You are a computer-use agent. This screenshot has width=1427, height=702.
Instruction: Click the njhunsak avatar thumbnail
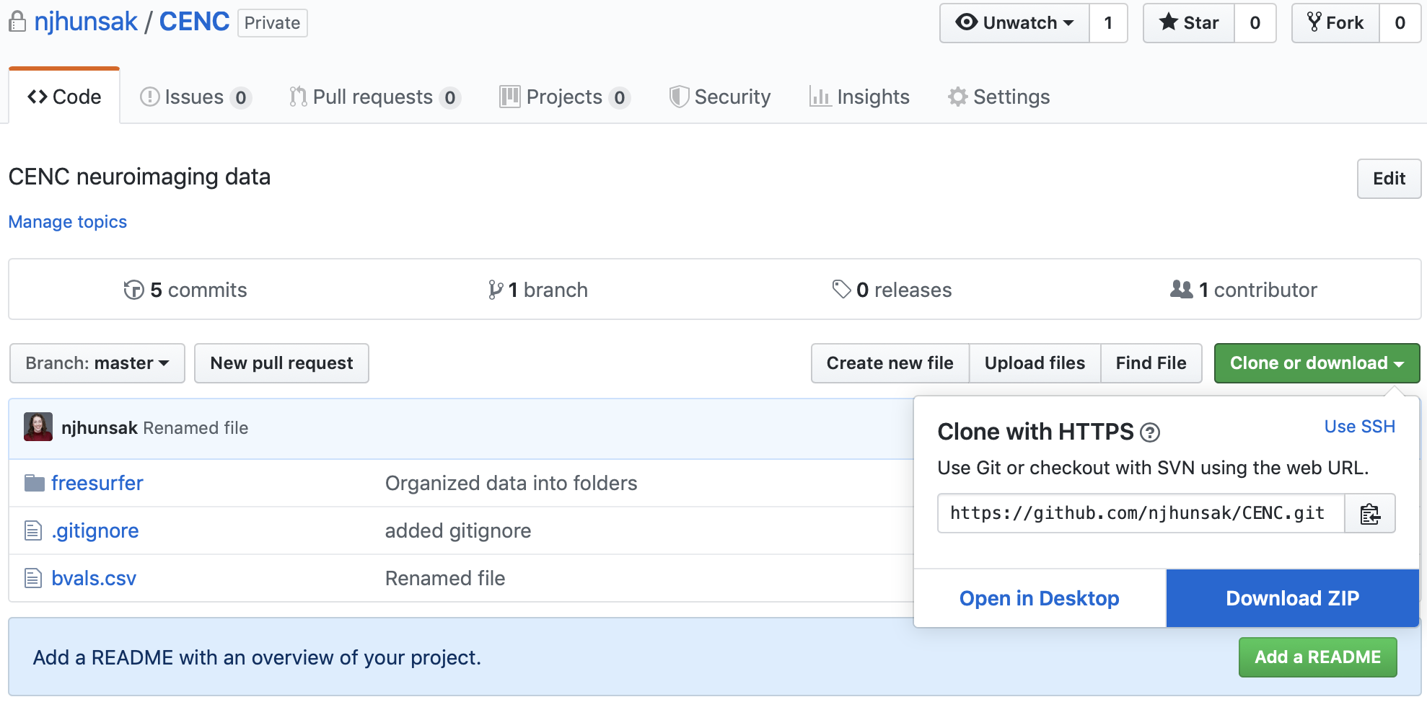[x=38, y=427]
